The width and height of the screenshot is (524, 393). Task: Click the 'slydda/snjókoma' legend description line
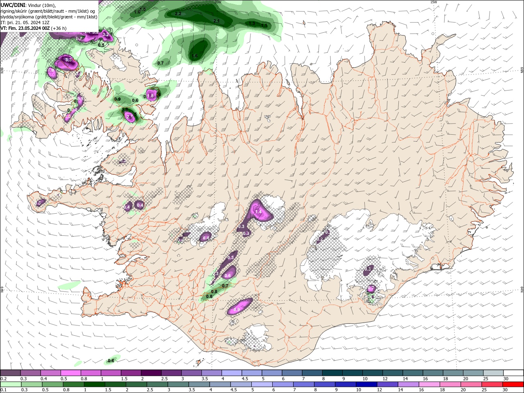point(49,17)
